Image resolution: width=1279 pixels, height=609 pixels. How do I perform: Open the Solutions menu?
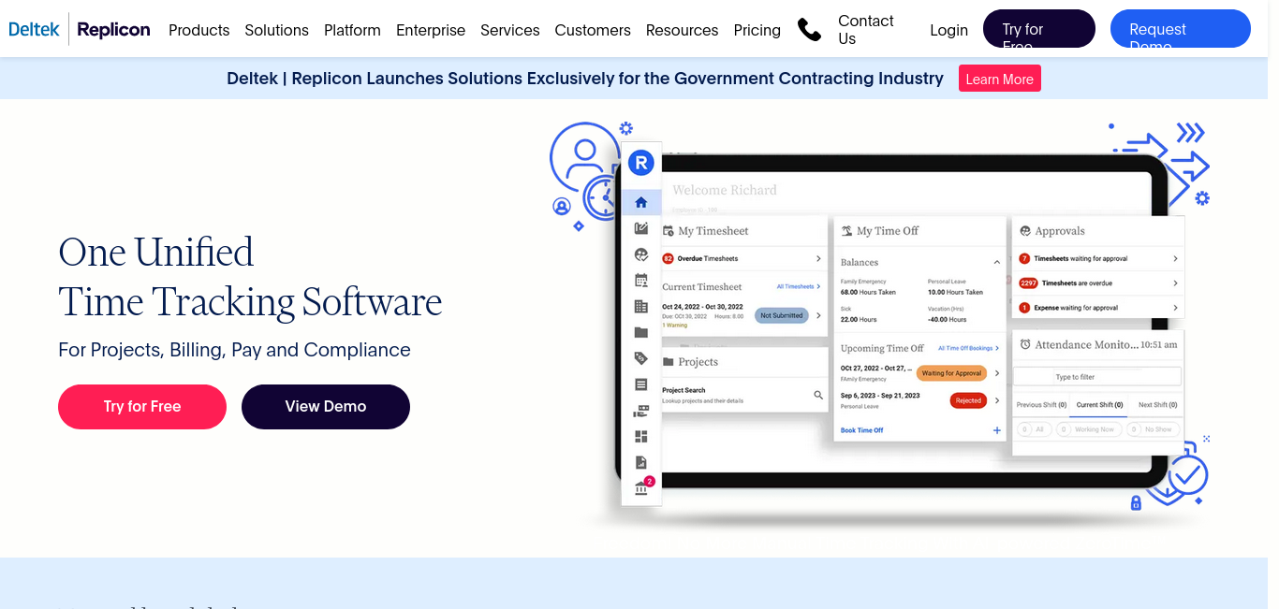pos(276,30)
